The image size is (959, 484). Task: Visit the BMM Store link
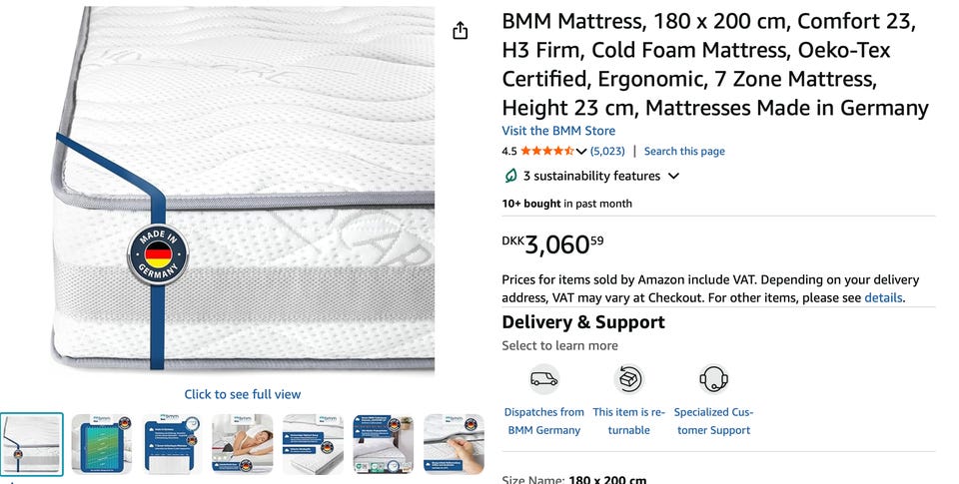tap(558, 131)
